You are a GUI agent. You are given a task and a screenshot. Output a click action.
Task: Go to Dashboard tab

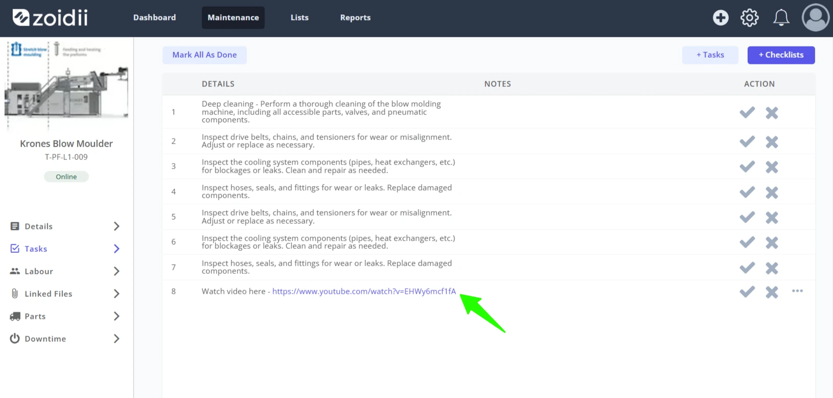154,17
